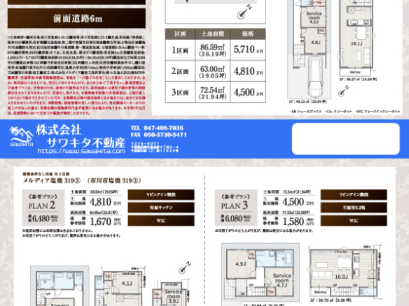Click the compass north icon below the site map
Image resolution: width=409 pixels, height=306 pixels.
[244, 13]
